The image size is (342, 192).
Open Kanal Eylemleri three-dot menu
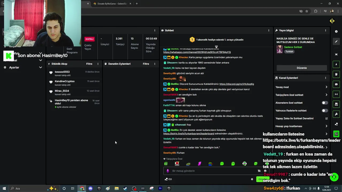pyautogui.click(x=325, y=78)
